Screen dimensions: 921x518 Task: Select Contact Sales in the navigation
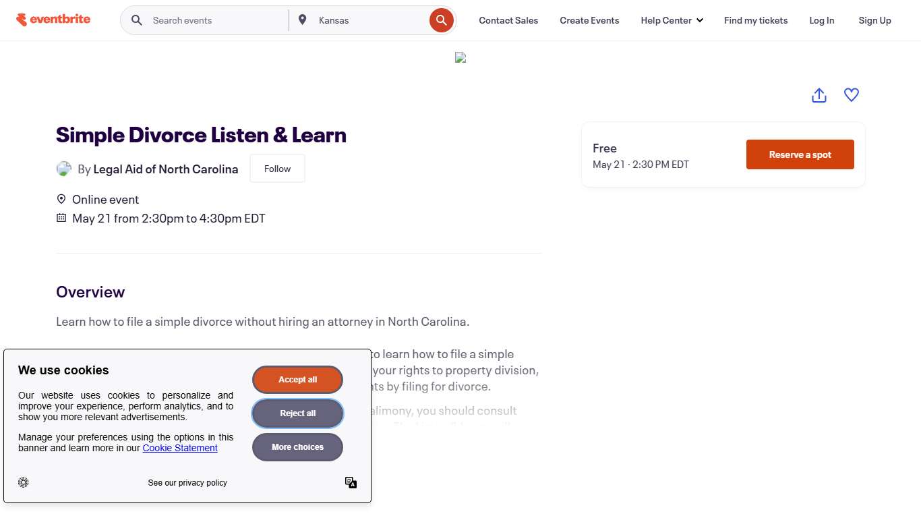(x=508, y=20)
